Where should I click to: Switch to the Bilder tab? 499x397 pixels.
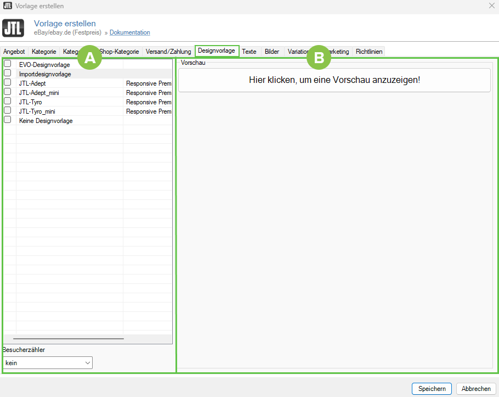tap(272, 52)
